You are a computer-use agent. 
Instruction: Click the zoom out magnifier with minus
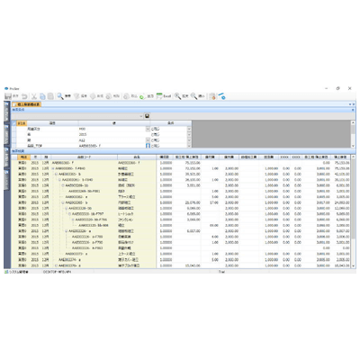point(193,96)
